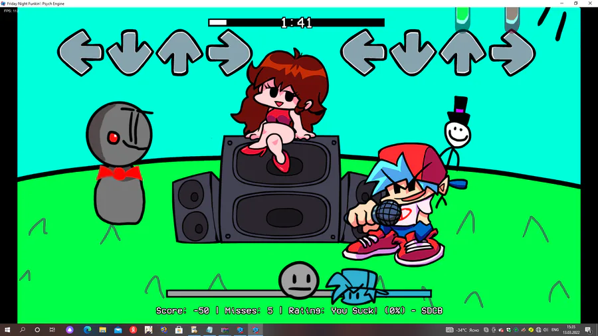Image resolution: width=598 pixels, height=336 pixels.
Task: Click the player's right arrow receptor
Action: click(512, 52)
